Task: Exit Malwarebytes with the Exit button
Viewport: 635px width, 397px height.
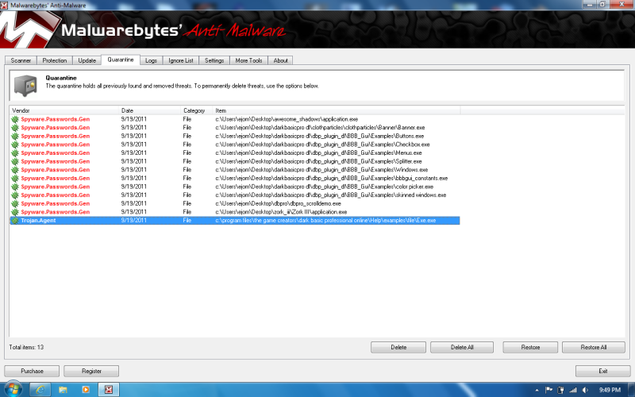Action: 603,371
